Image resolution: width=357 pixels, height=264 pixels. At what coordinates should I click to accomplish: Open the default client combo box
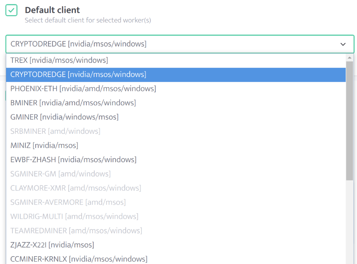point(180,44)
